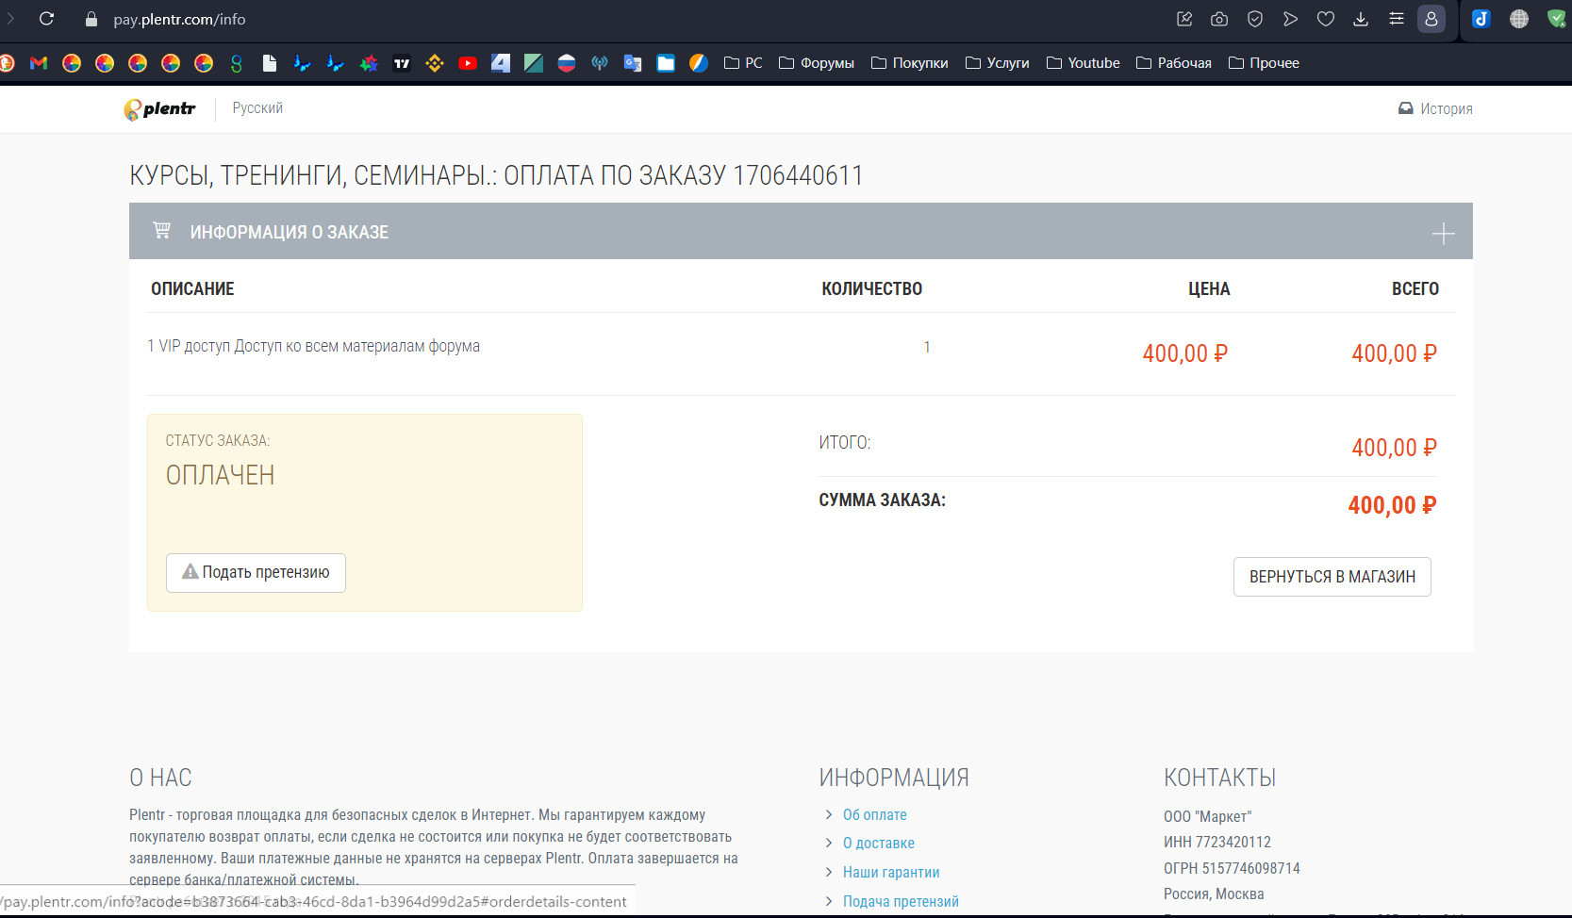Open the blue folder files bookmark icon

[x=666, y=63]
